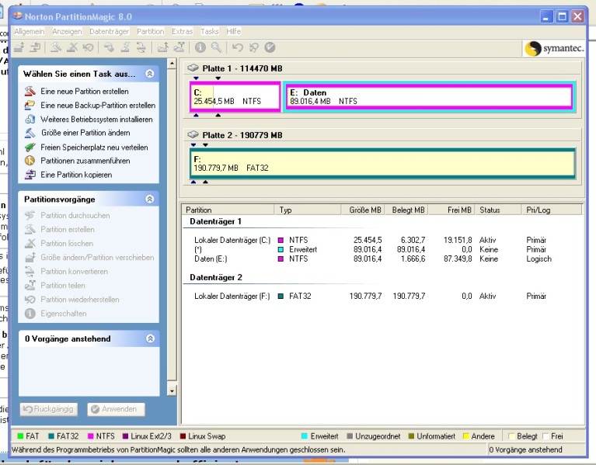This screenshot has height=465, width=596.
Task: Click the Anwenden button
Action: click(x=116, y=409)
